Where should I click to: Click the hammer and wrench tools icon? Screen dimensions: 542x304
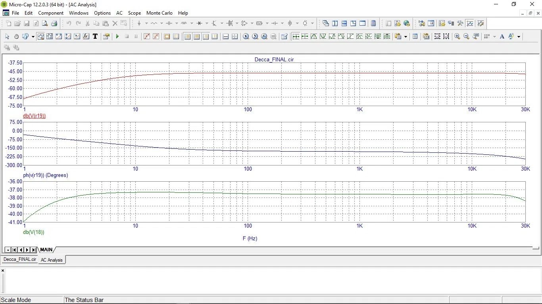[x=460, y=23]
